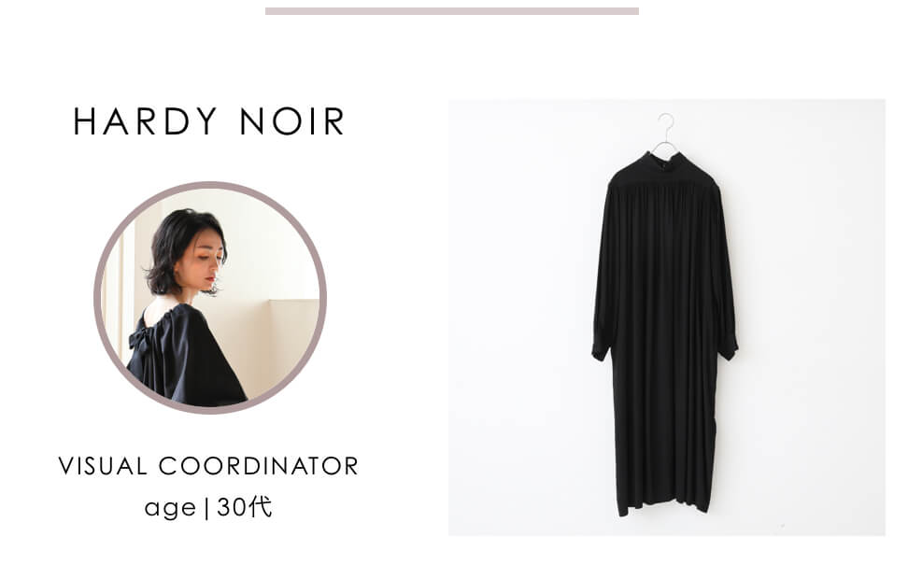The height and width of the screenshot is (579, 908).
Task: Click the mauve ring bordering the portrait
Action: pos(210,186)
